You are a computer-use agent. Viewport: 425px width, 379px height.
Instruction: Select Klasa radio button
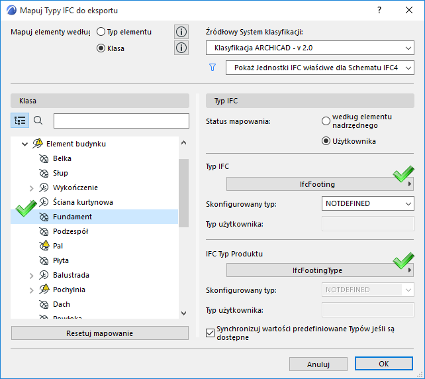tap(101, 48)
